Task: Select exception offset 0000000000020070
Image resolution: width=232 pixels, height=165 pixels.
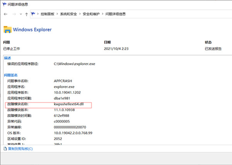Action: 70,127
